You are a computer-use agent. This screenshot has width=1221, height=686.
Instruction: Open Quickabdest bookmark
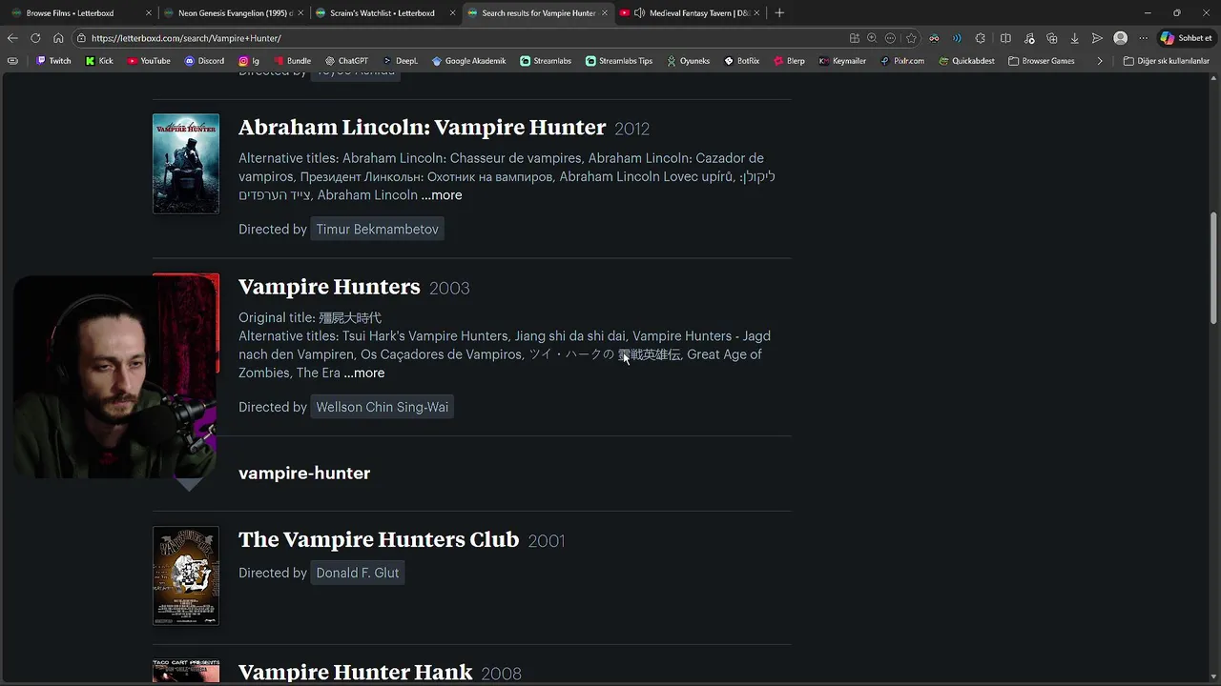click(x=966, y=61)
